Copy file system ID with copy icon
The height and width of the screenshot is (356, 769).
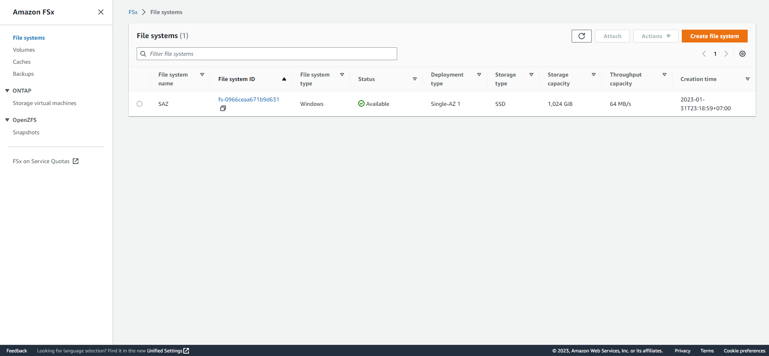click(223, 108)
